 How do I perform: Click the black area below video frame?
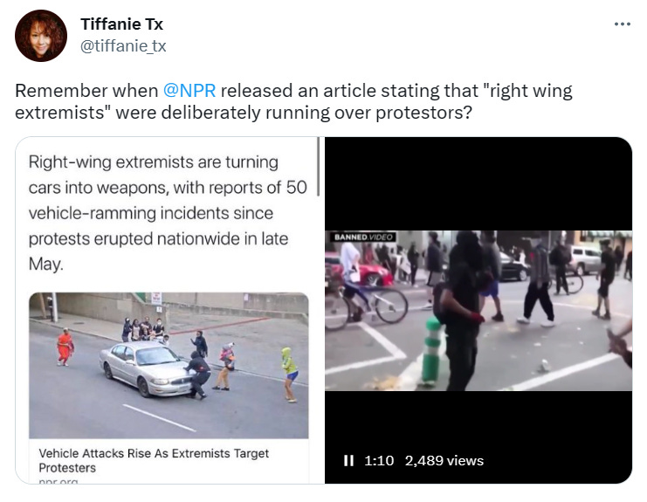[x=478, y=421]
